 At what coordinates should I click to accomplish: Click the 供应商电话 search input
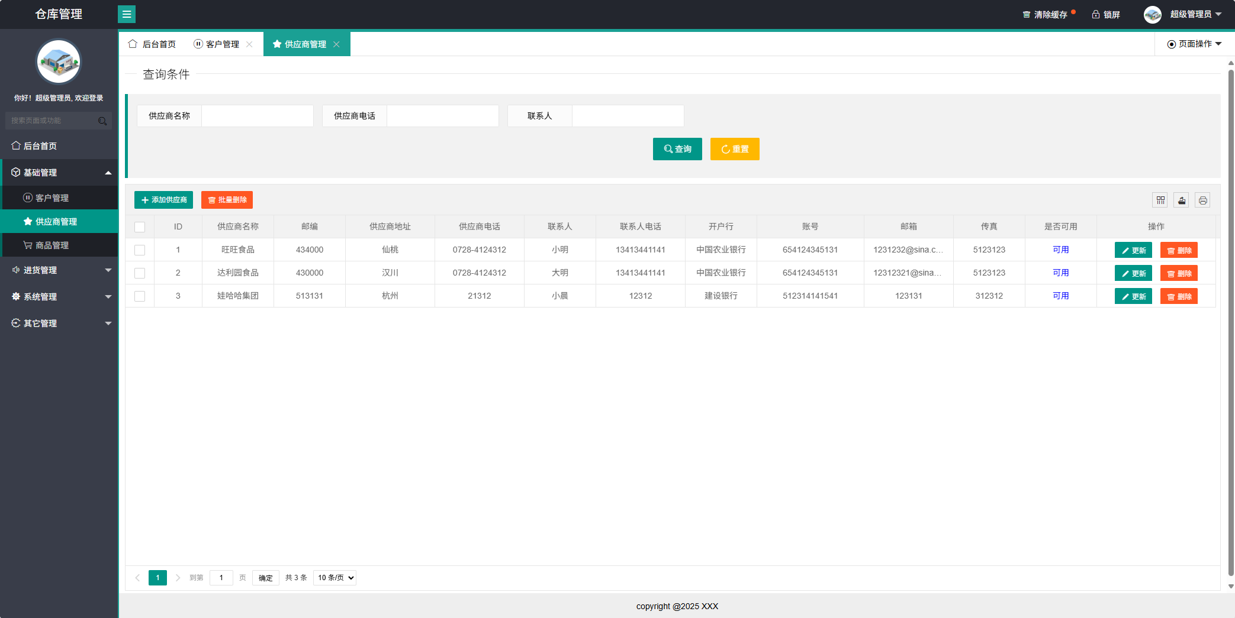point(443,116)
